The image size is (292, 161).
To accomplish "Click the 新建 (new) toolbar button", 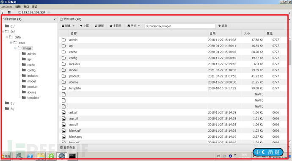I will (x=68, y=26).
